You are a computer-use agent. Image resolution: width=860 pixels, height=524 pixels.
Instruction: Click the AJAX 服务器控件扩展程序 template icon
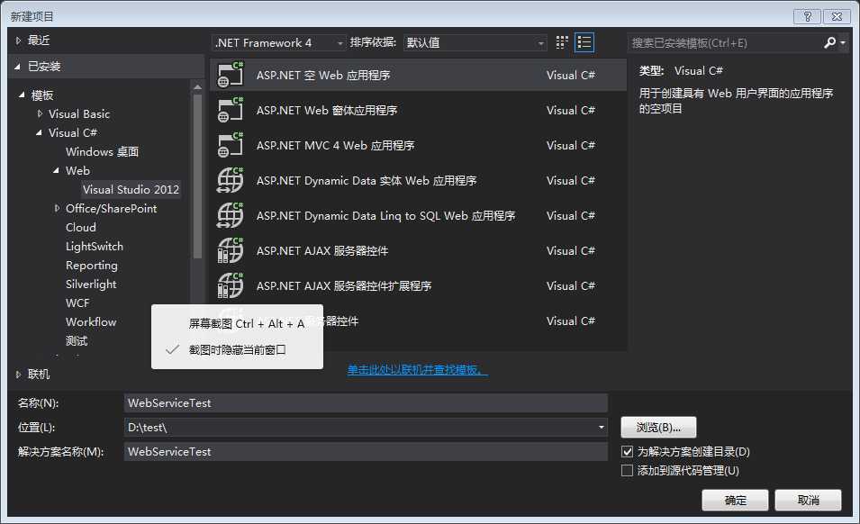[x=231, y=285]
